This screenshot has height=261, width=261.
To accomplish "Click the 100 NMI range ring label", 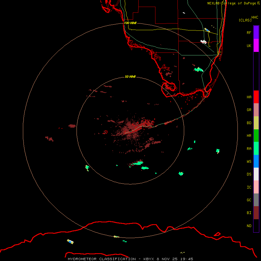I will click(130, 23).
